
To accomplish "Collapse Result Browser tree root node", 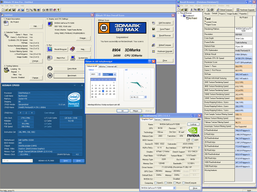I will pos(178,13).
